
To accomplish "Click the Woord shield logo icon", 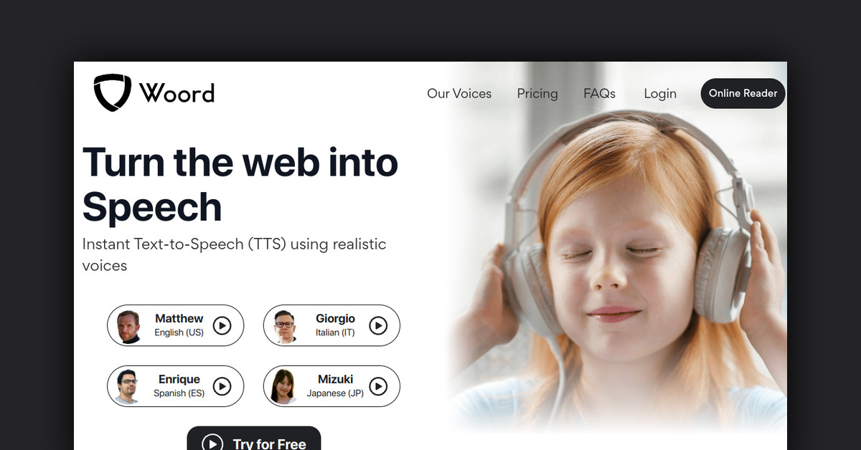I will click(x=113, y=93).
